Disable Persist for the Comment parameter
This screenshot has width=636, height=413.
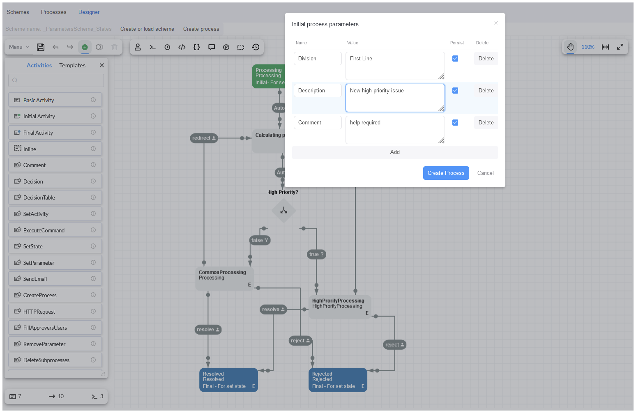(x=455, y=123)
